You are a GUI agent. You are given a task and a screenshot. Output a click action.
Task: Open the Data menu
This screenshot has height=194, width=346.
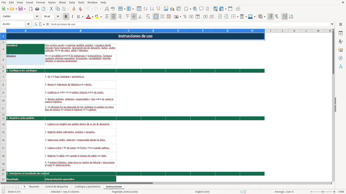click(72, 2)
